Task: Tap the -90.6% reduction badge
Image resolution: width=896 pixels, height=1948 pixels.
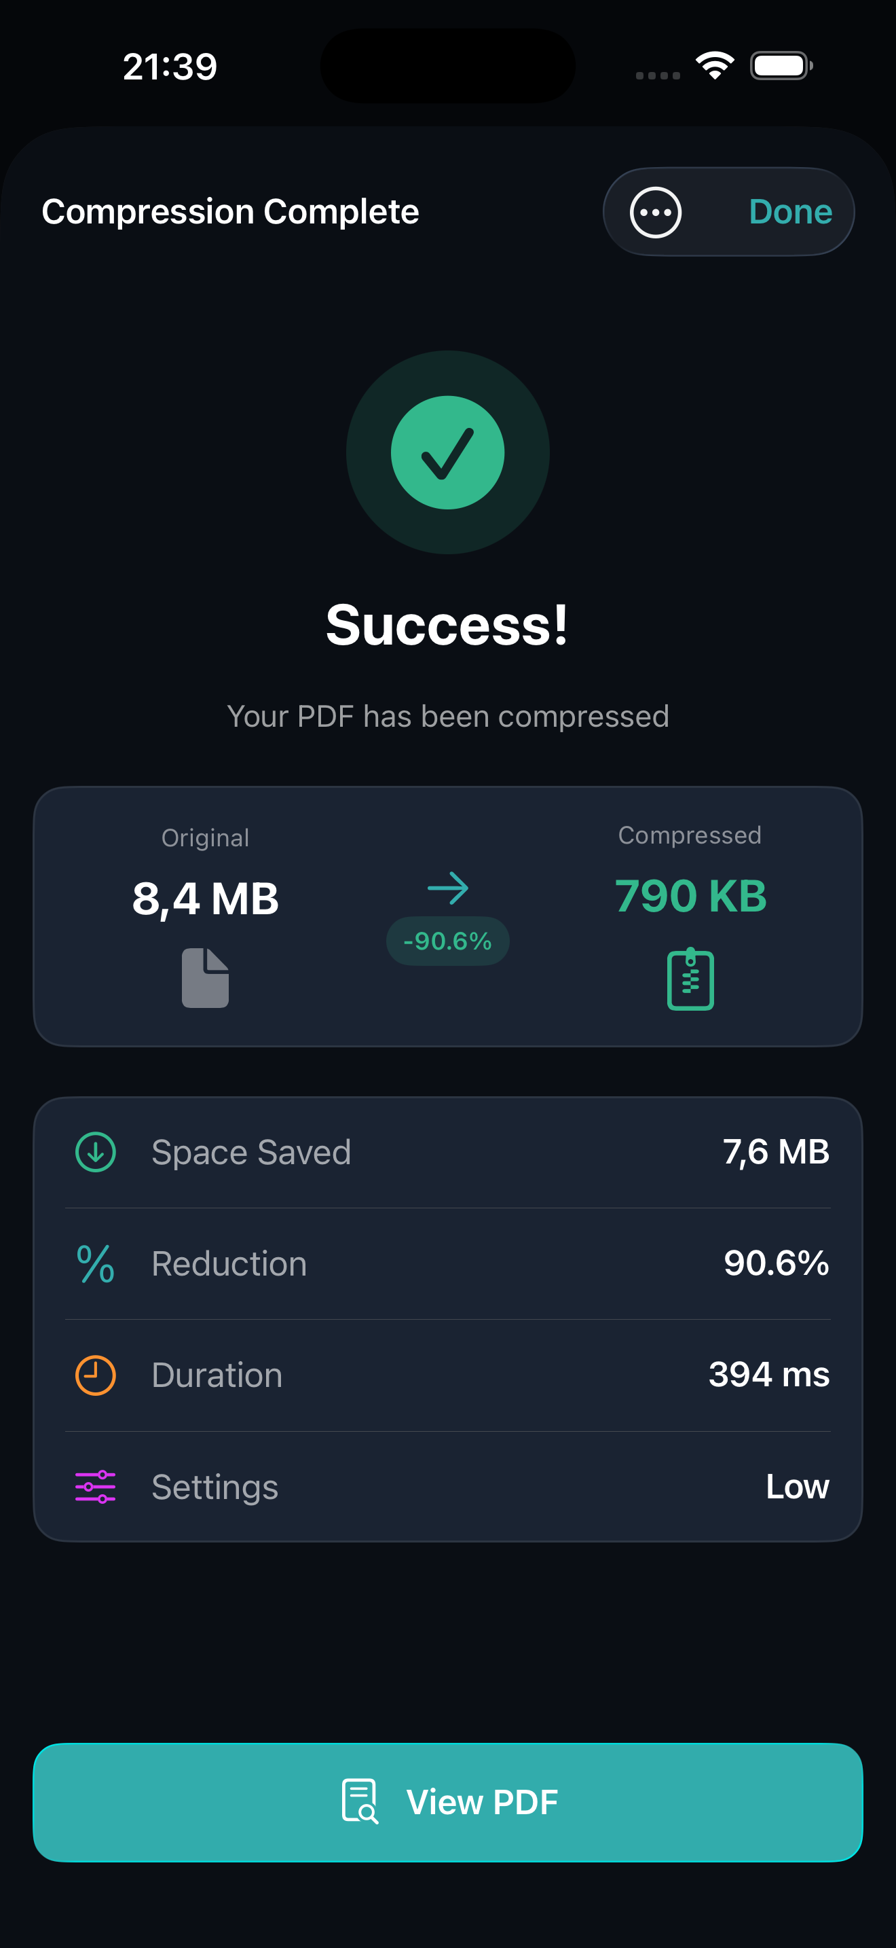Action: tap(447, 941)
